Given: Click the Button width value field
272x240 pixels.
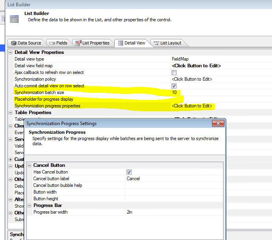Looking at the screenshot, I should pyautogui.click(x=174, y=192).
